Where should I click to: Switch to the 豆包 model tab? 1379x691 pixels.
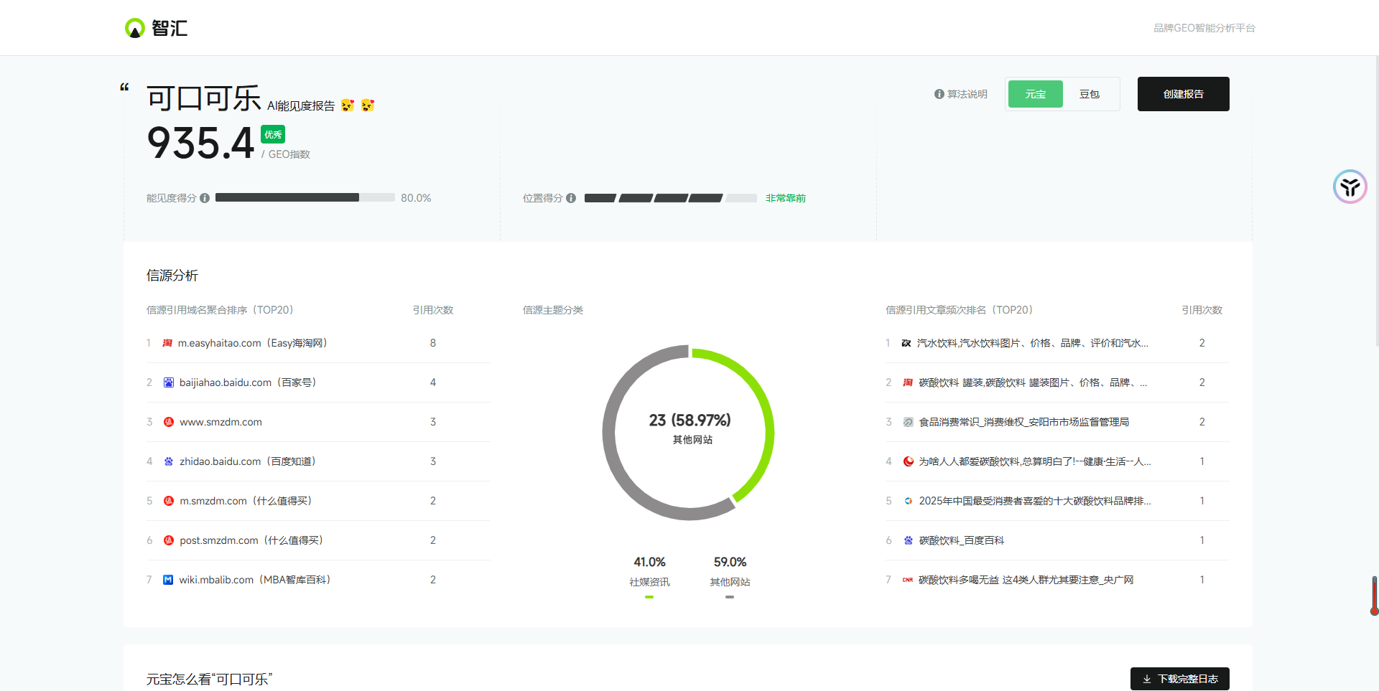(1089, 94)
